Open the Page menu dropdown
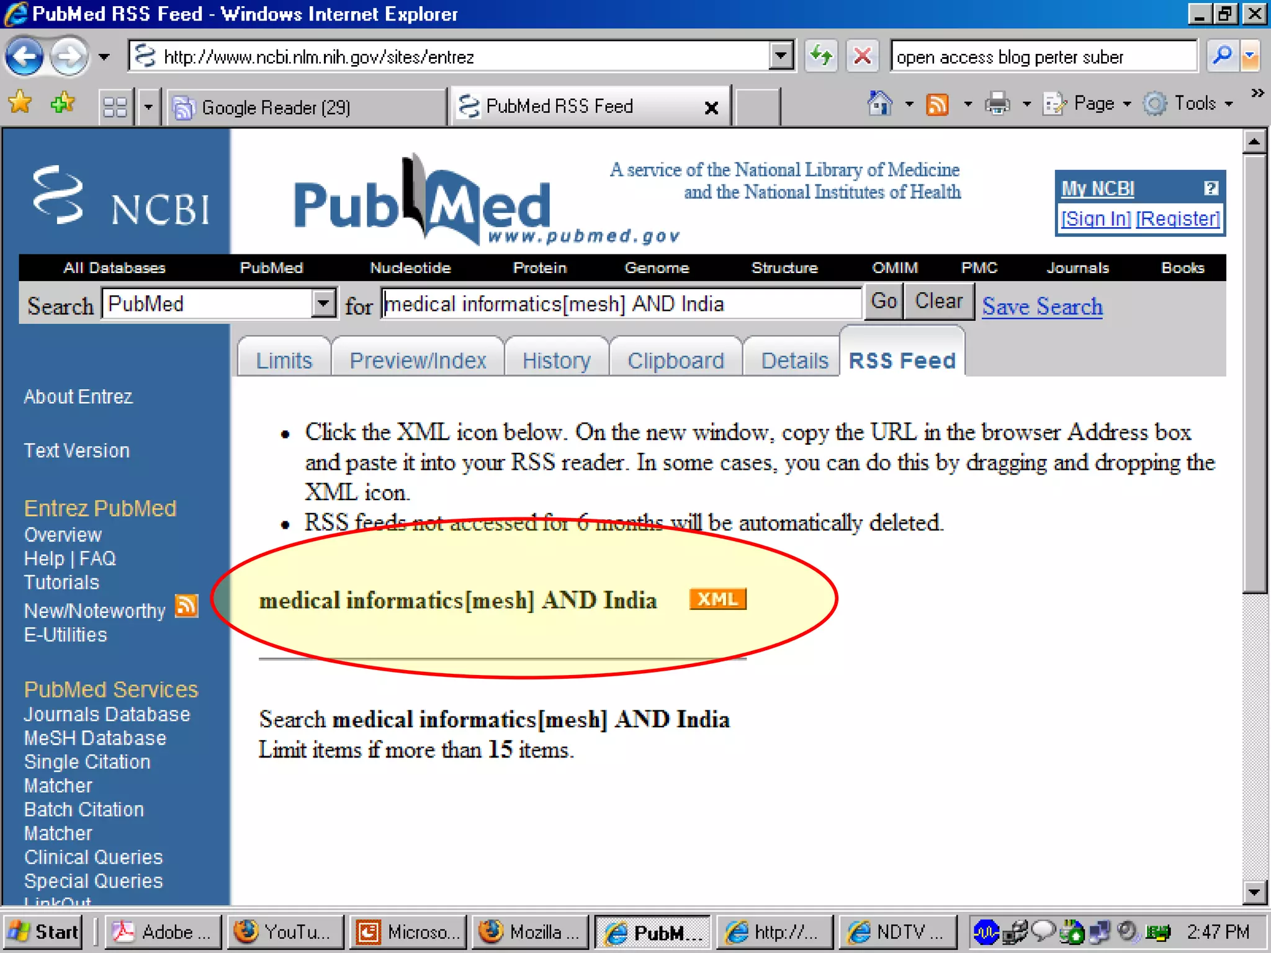This screenshot has height=953, width=1271. [x=1127, y=104]
